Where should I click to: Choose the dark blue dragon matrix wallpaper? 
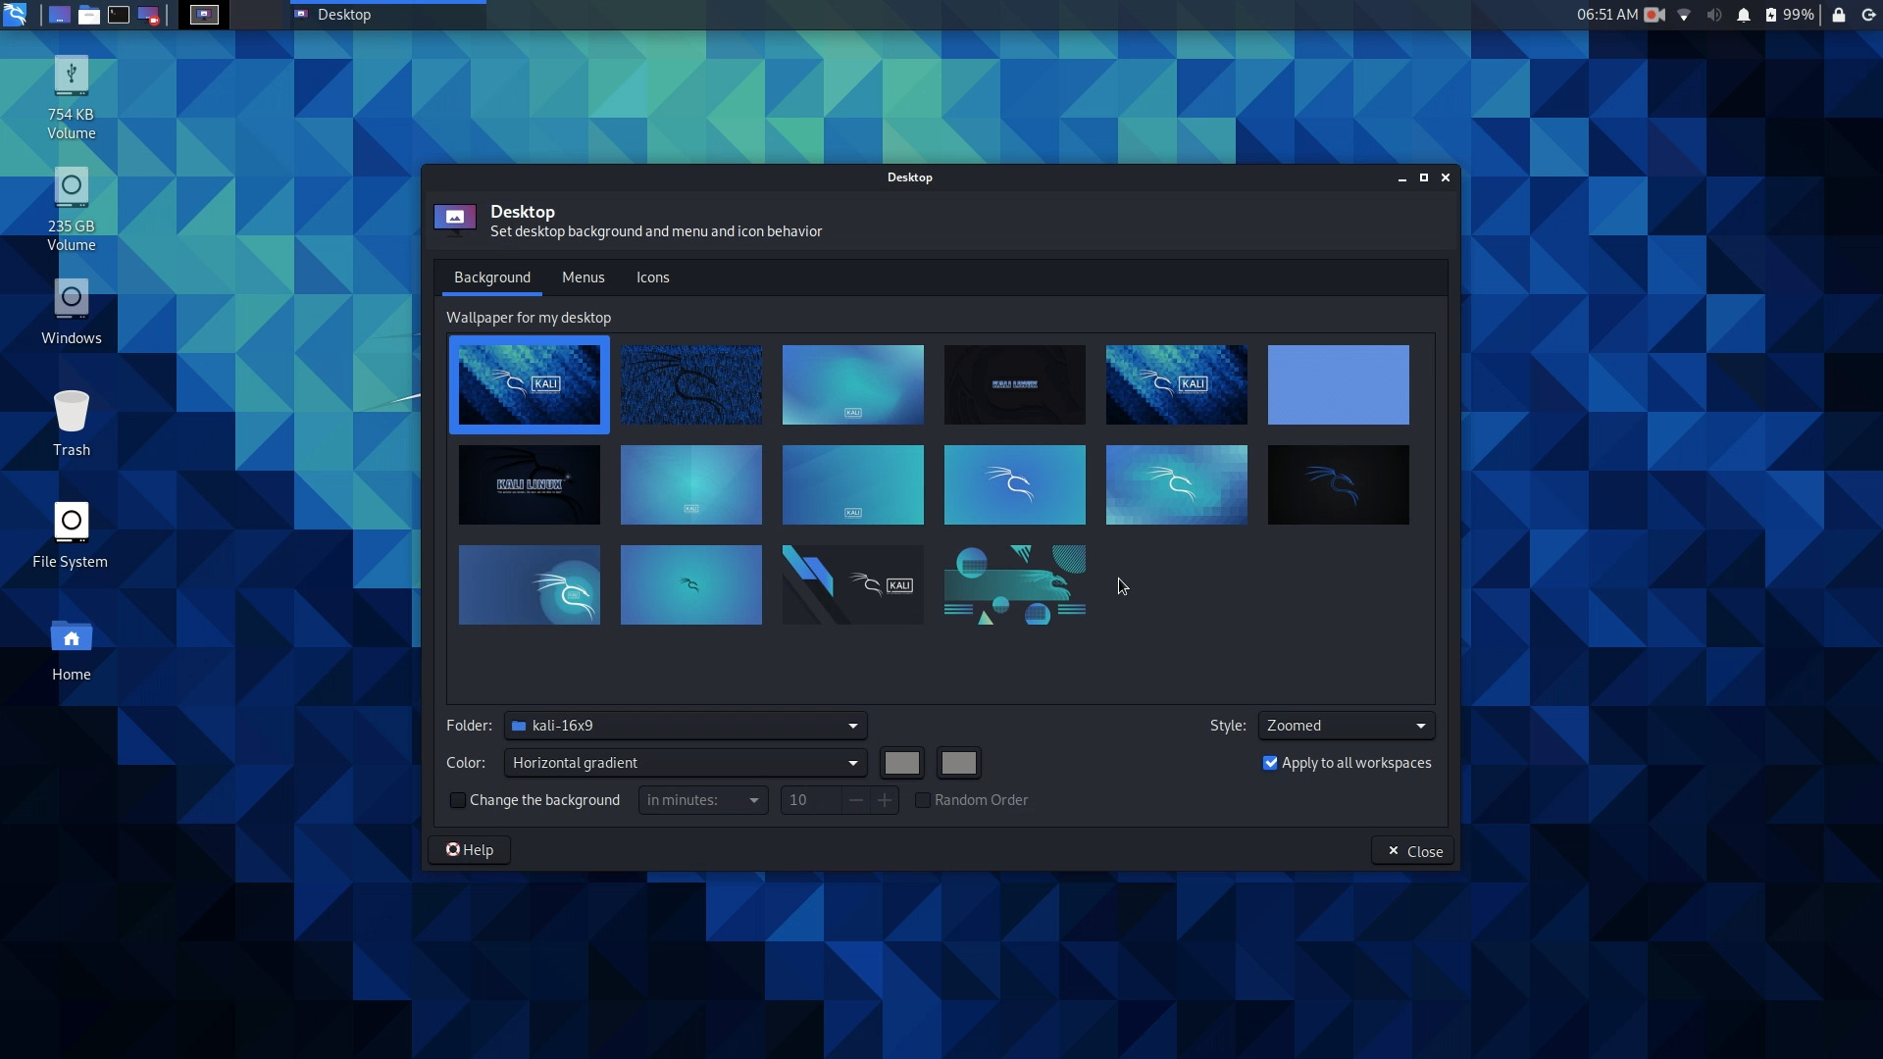tap(691, 384)
